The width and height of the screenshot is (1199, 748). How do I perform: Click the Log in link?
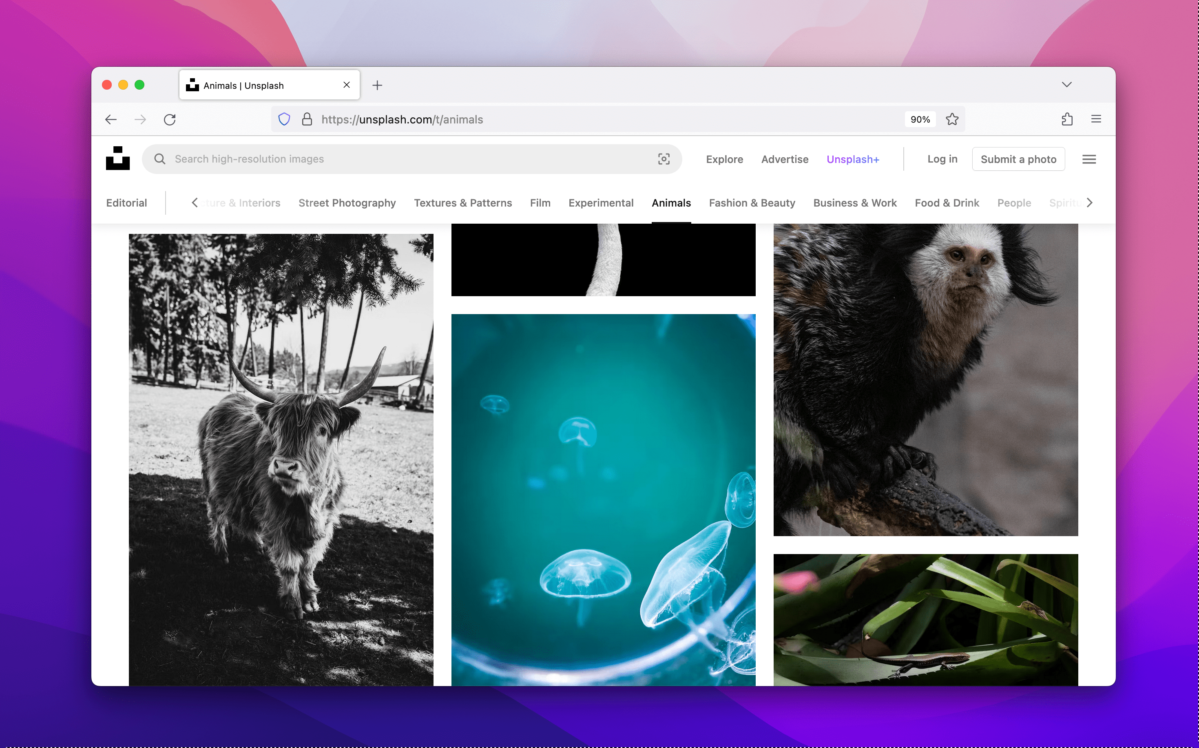pyautogui.click(x=942, y=159)
